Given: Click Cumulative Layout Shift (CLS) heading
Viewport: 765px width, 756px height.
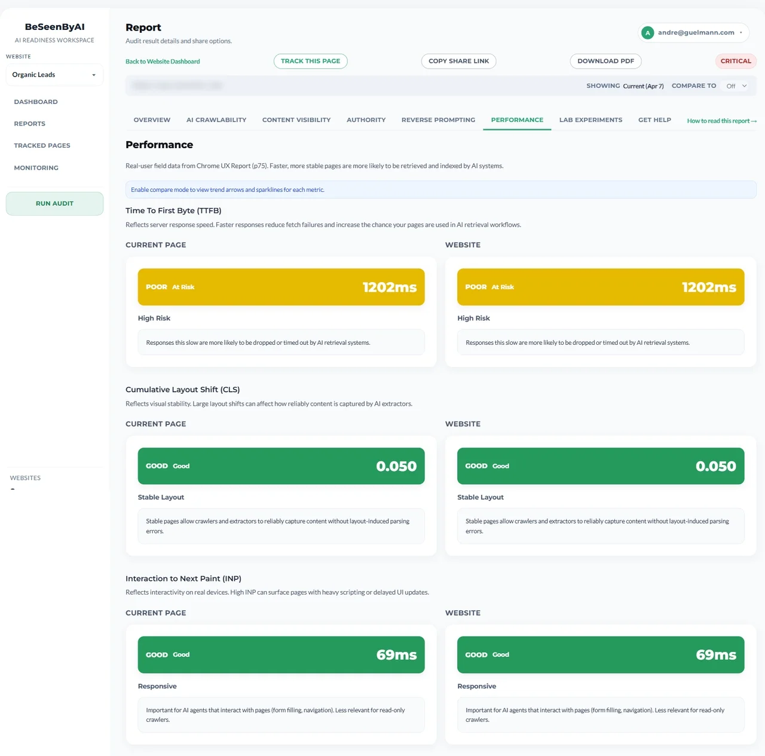Looking at the screenshot, I should pyautogui.click(x=182, y=390).
